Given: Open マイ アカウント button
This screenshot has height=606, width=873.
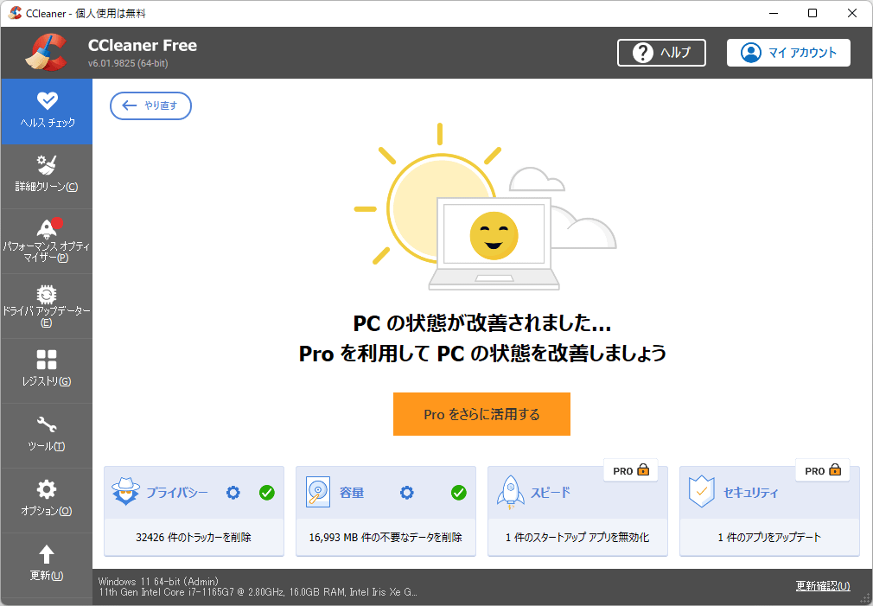Looking at the screenshot, I should 788,53.
